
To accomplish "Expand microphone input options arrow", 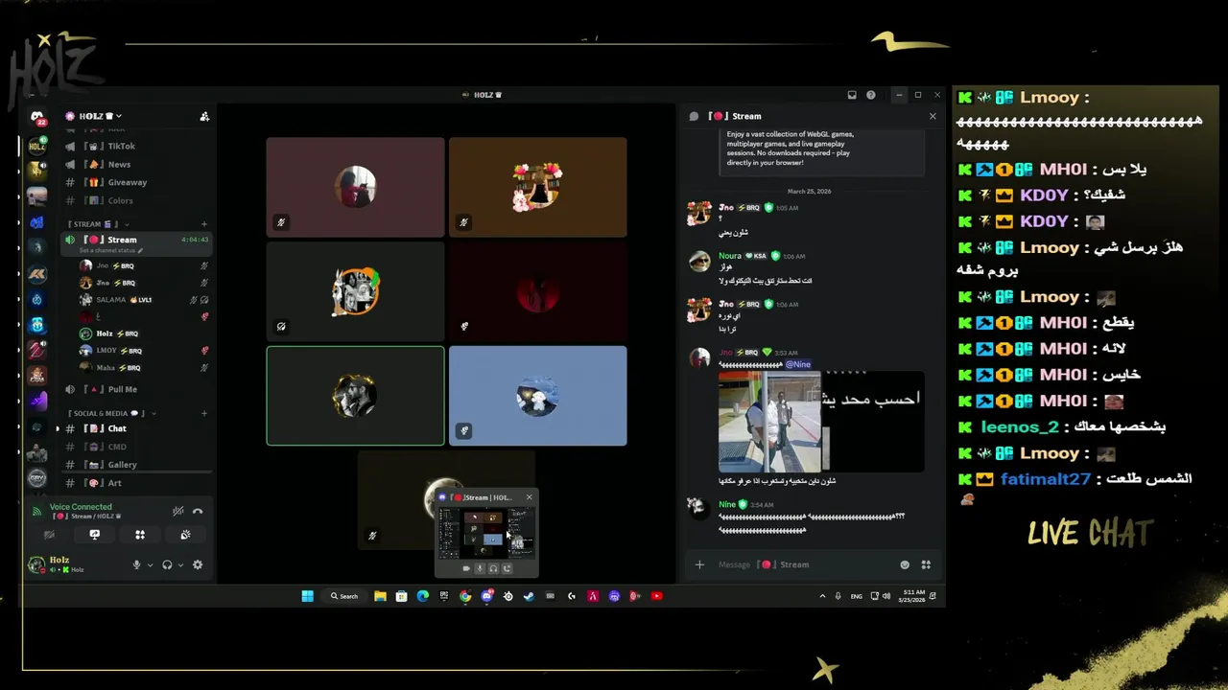I will pos(150,565).
